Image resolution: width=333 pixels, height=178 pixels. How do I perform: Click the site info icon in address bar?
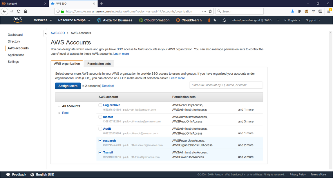58,11
